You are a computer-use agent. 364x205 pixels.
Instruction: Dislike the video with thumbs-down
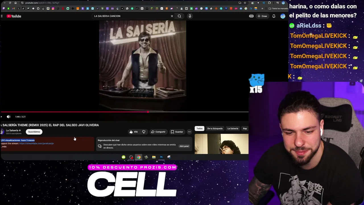click(x=144, y=132)
